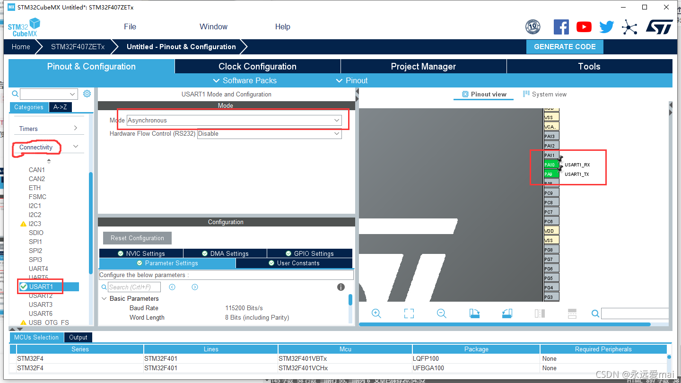Click the USB_OTG_FS warning icon
Viewport: 681px width, 383px height.
pyautogui.click(x=23, y=322)
